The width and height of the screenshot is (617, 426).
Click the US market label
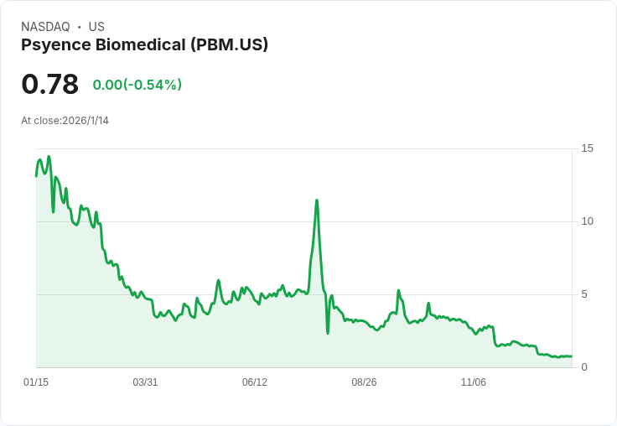[x=96, y=27]
